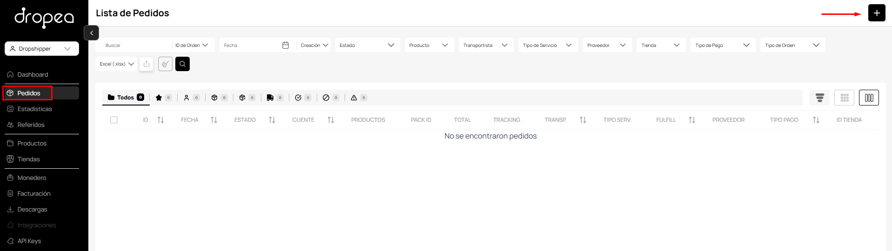Expand the Creación dropdown
892x251 pixels.
click(x=314, y=45)
